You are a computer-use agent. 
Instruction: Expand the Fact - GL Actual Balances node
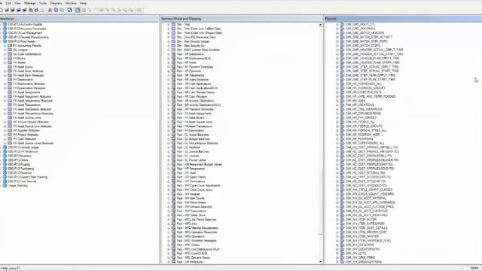tap(169, 135)
